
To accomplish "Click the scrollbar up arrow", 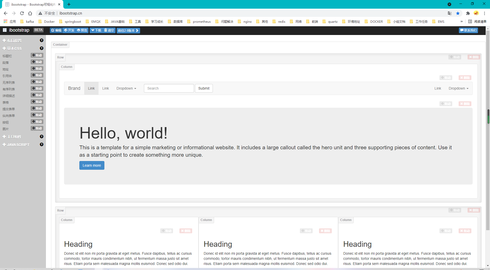I will pos(488,28).
